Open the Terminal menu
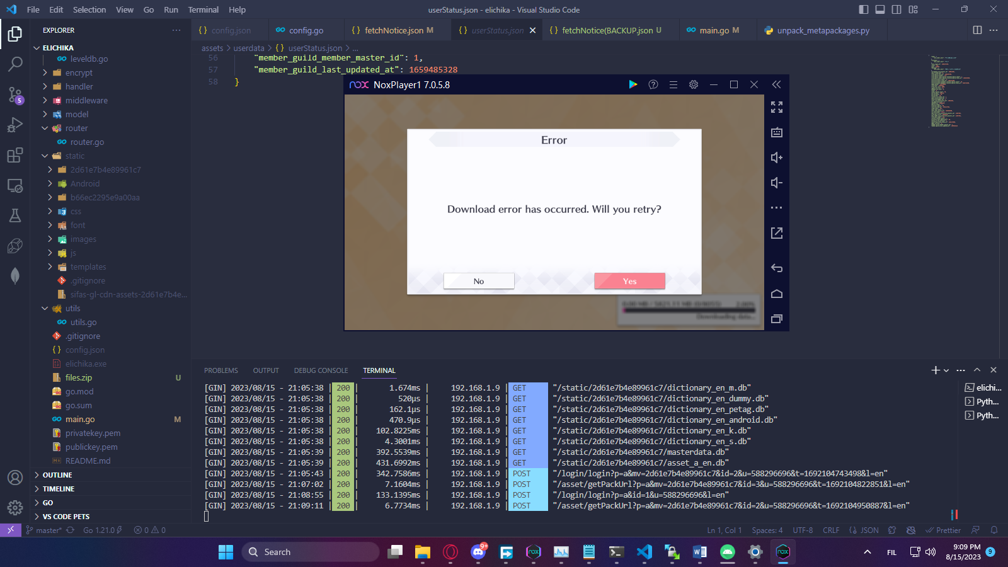Image resolution: width=1008 pixels, height=567 pixels. 203,9
